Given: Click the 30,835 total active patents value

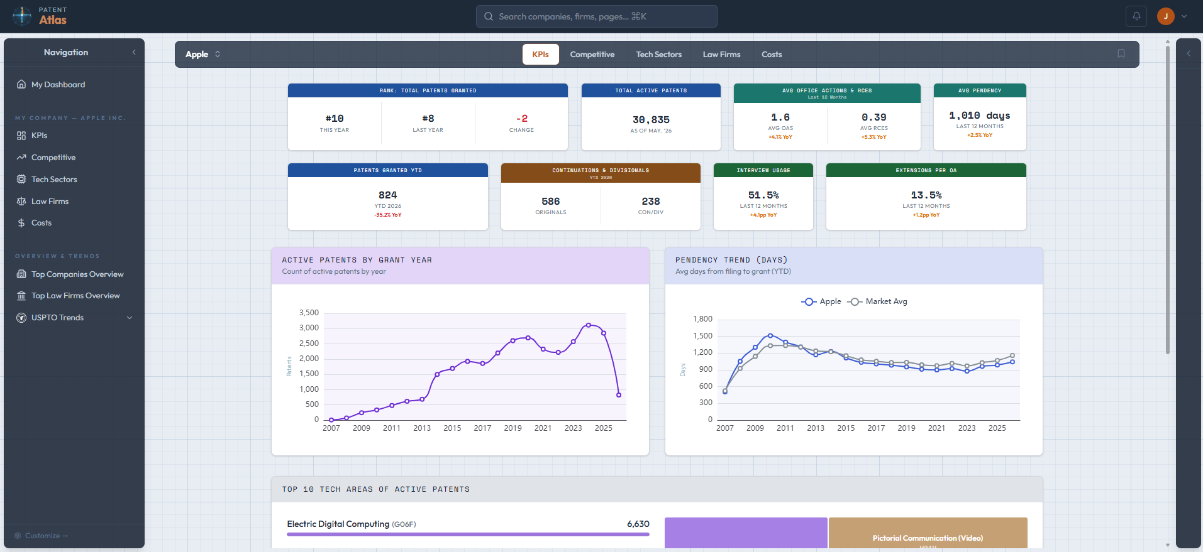Looking at the screenshot, I should 651,120.
